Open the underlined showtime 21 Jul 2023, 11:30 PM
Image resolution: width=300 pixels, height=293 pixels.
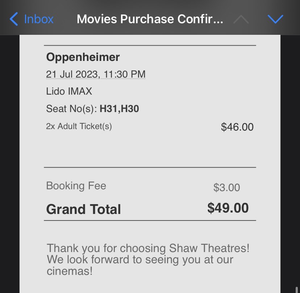tap(96, 74)
